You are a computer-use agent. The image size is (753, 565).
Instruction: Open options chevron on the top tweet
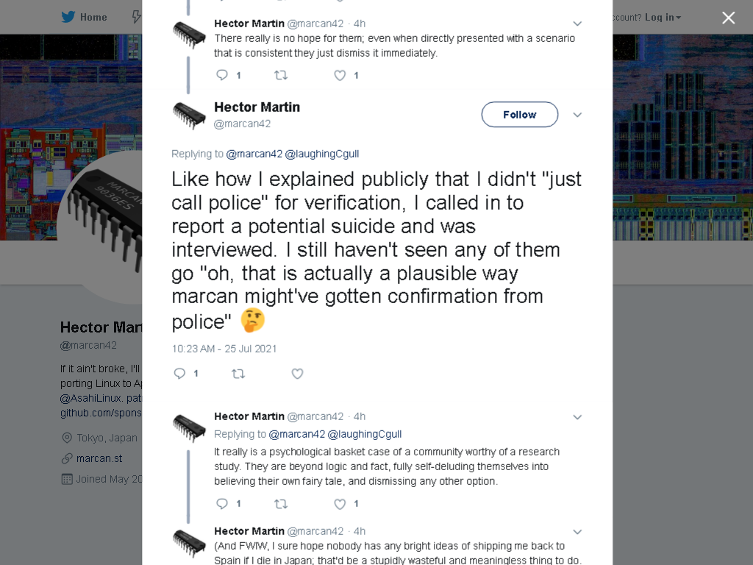point(578,24)
